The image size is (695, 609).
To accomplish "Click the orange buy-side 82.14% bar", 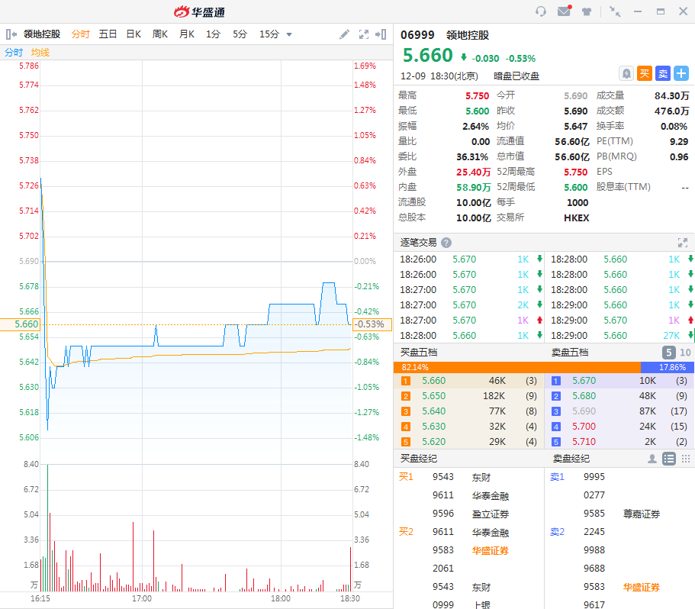I will (x=516, y=367).
